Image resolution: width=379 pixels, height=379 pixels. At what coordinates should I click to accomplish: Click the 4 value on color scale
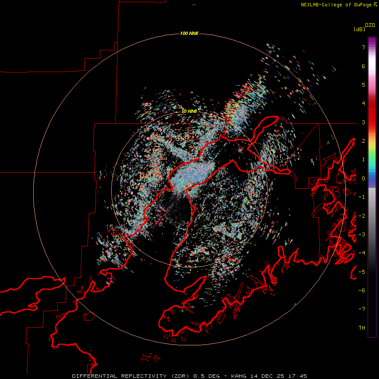coord(363,104)
